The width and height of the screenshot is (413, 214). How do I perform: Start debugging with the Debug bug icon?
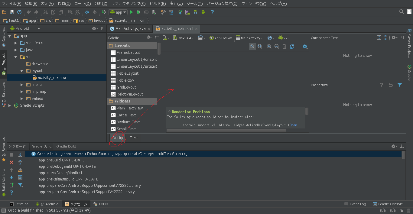(x=138, y=12)
